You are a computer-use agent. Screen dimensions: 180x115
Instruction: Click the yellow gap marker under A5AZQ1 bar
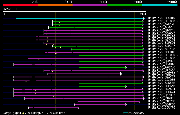point(57,29)
